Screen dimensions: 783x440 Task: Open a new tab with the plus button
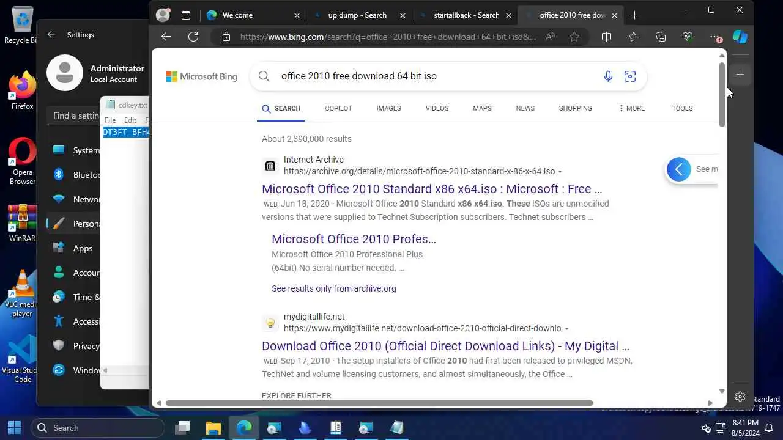click(634, 15)
